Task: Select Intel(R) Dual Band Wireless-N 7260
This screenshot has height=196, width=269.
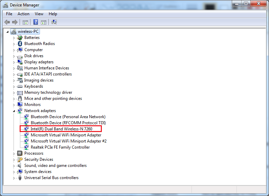Action: tap(62, 129)
